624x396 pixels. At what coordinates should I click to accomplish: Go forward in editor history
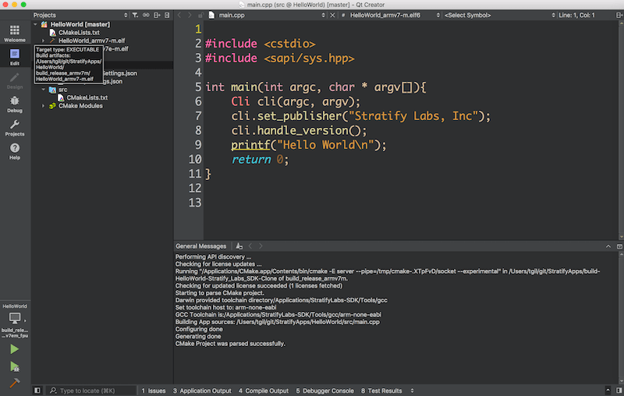pyautogui.click(x=190, y=15)
